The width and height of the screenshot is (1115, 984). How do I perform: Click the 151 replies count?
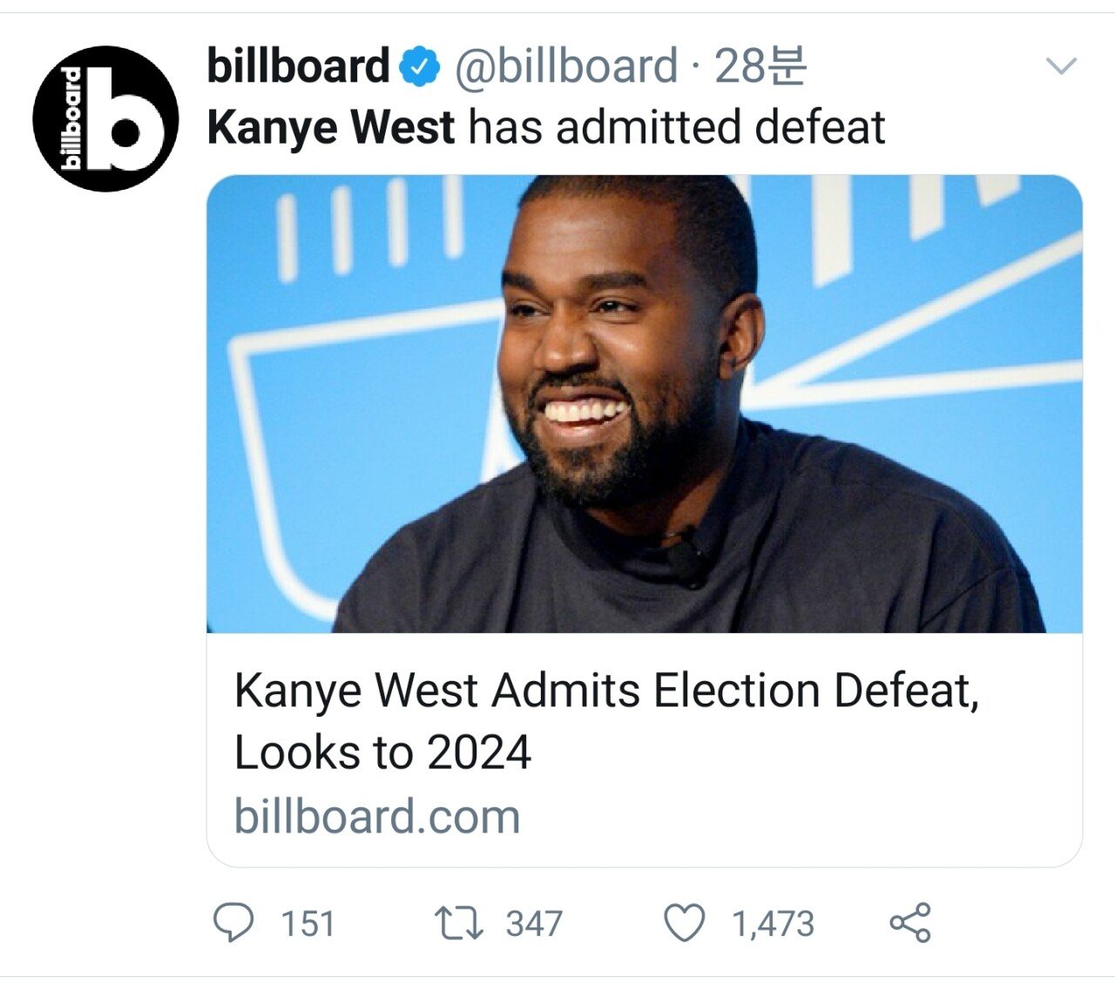(307, 924)
